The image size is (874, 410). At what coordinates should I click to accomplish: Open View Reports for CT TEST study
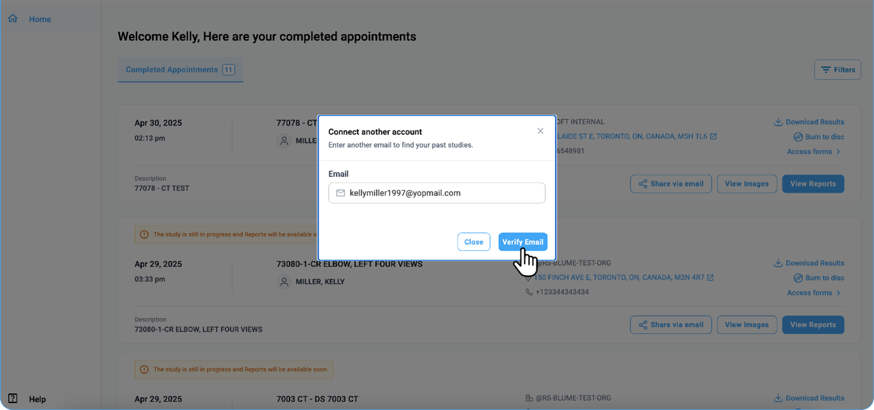click(x=812, y=184)
